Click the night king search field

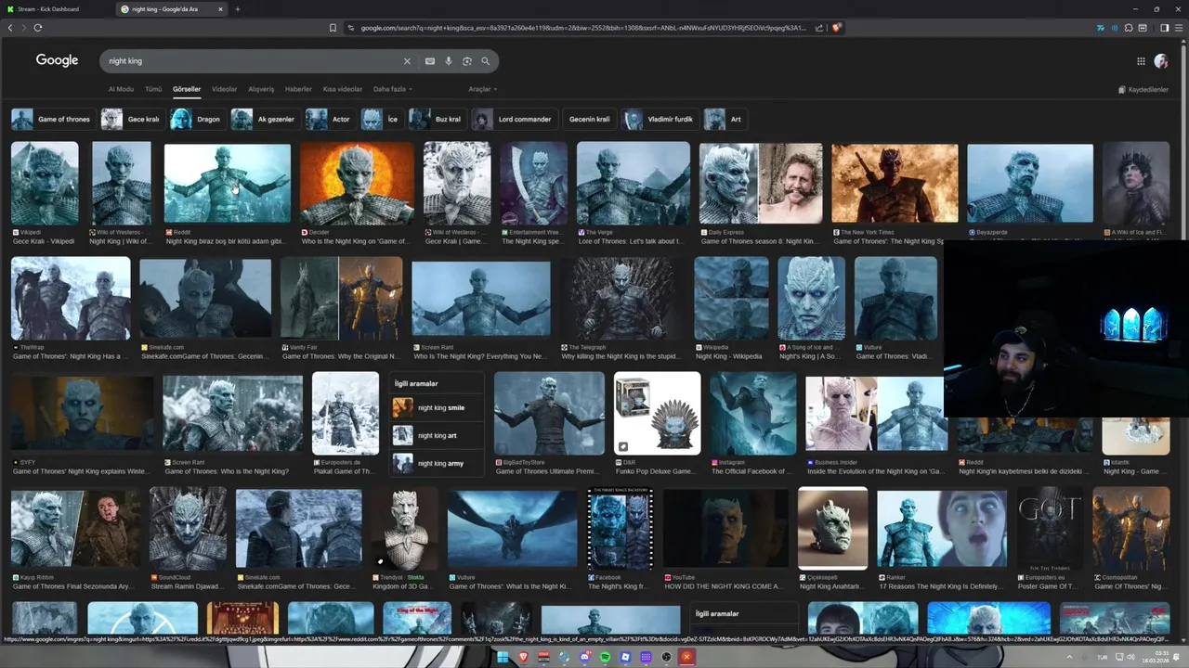click(251, 61)
